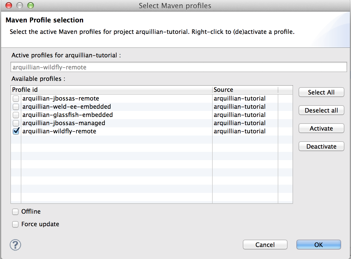351x259 pixels.
Task: Select the arquillian-jbossas-managed row text
Action: click(64, 123)
